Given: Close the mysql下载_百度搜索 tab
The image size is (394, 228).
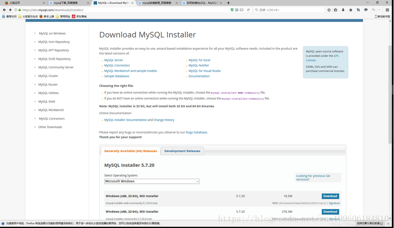Looking at the screenshot, I should [88, 3].
